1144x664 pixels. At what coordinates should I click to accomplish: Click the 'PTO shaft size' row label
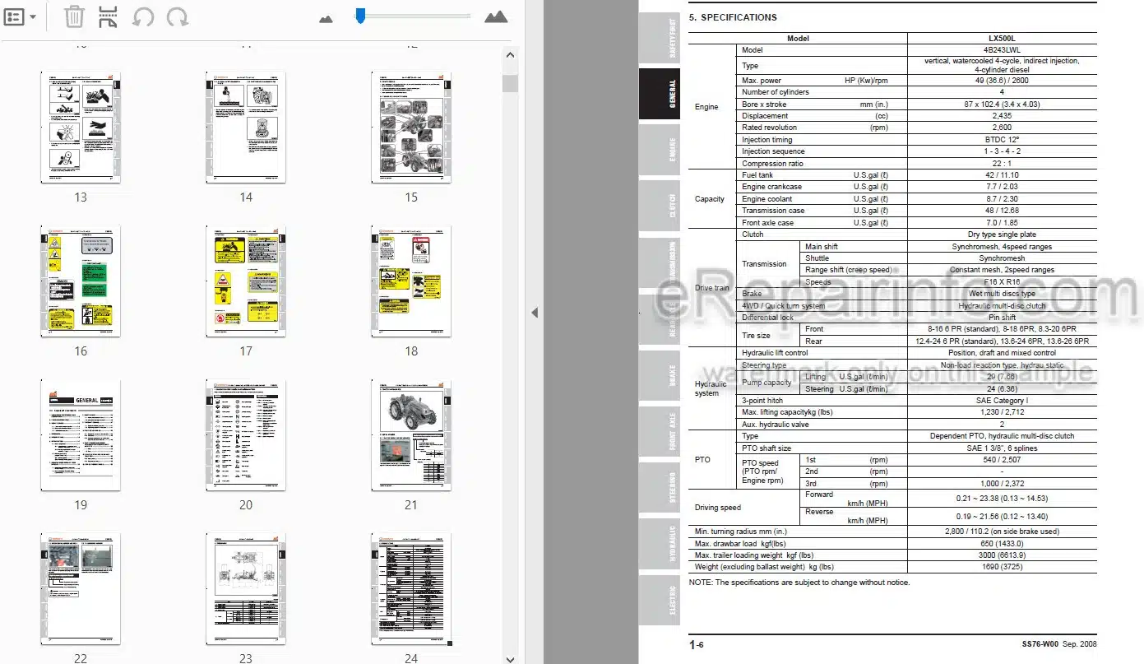pos(767,448)
